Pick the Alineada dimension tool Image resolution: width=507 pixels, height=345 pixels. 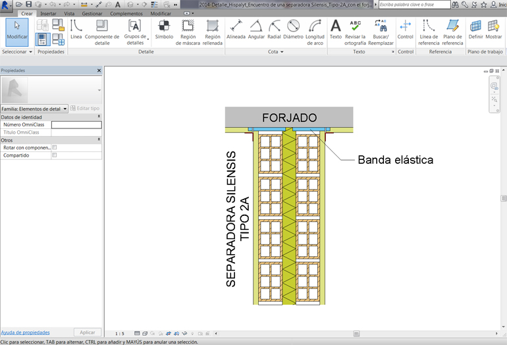[236, 30]
